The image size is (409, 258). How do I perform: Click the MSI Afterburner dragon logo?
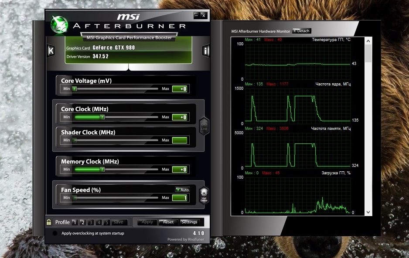59,25
